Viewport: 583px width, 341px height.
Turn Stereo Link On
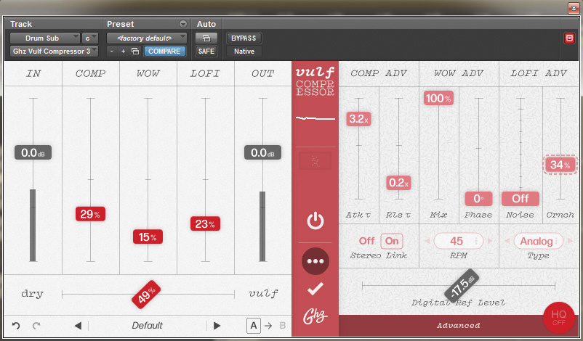click(393, 241)
